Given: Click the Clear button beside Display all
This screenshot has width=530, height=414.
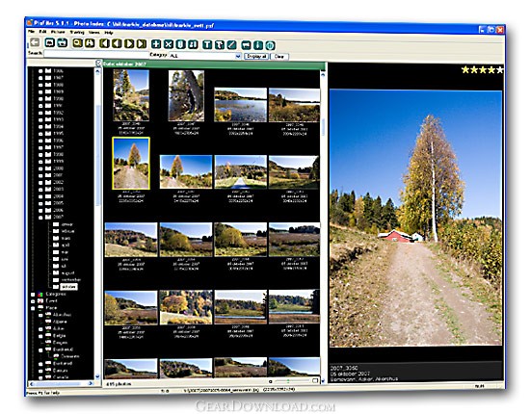Looking at the screenshot, I should (279, 57).
